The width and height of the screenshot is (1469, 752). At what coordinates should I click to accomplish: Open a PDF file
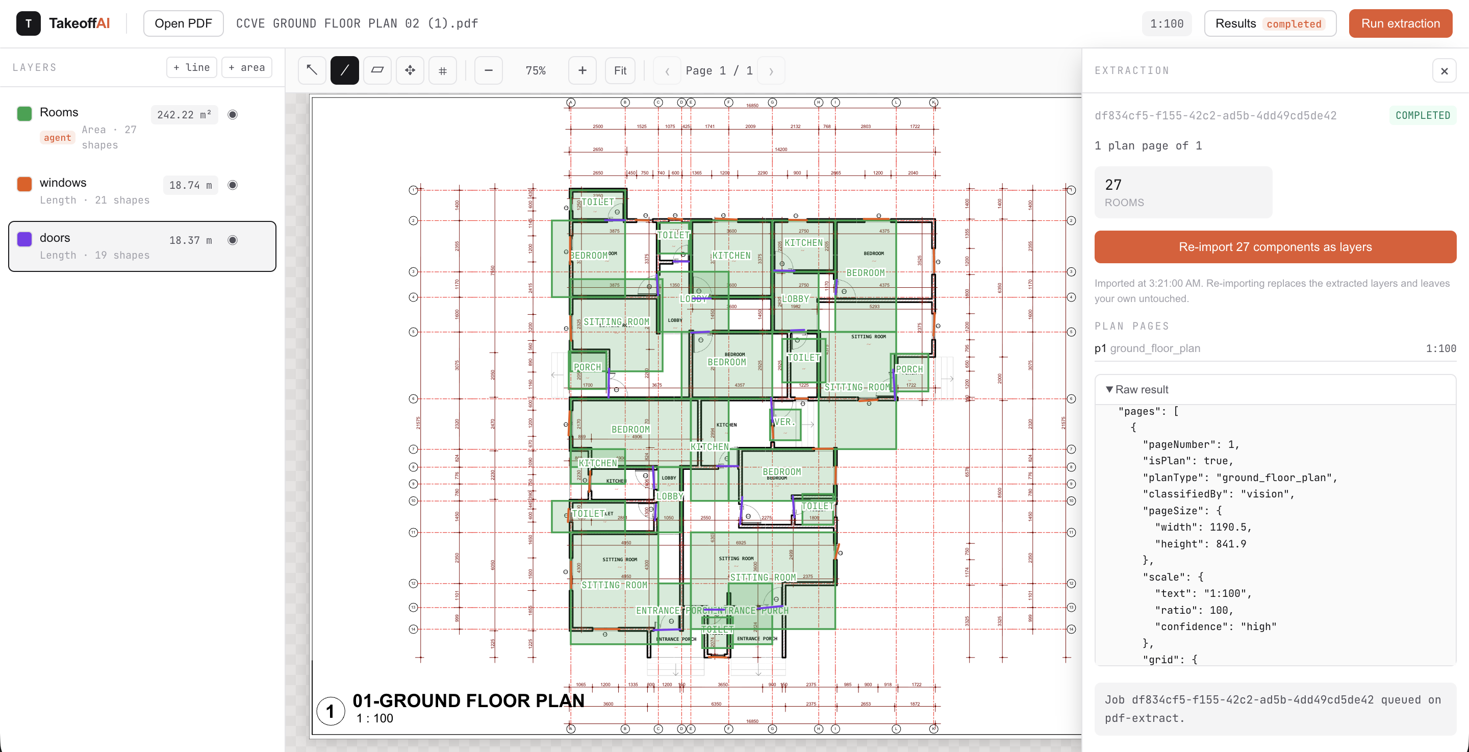[183, 23]
